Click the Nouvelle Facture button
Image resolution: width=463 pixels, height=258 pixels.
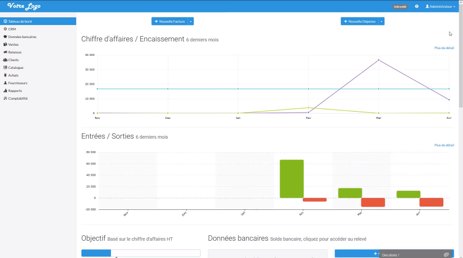point(170,21)
